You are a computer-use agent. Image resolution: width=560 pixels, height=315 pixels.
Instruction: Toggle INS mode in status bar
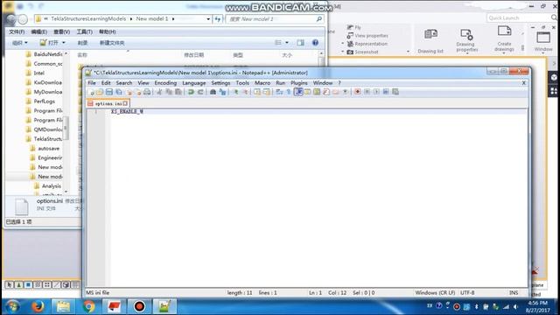[514, 292]
